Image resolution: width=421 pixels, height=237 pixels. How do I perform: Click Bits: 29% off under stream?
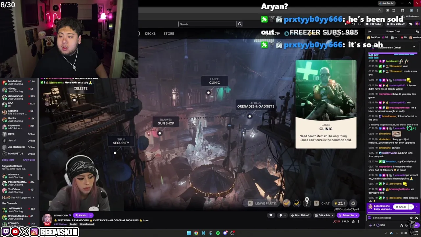pyautogui.click(x=300, y=215)
